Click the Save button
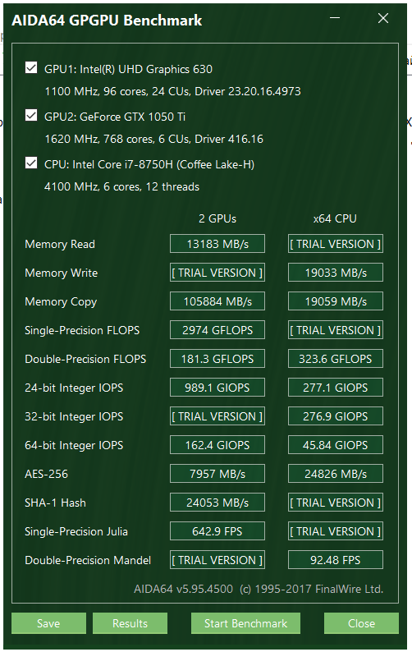412x652 pixels. (48, 623)
